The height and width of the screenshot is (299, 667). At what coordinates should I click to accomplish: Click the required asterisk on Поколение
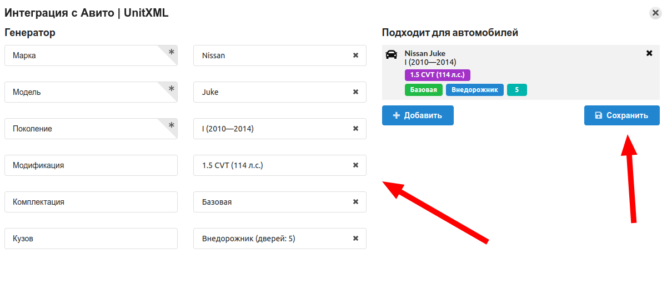pyautogui.click(x=172, y=125)
